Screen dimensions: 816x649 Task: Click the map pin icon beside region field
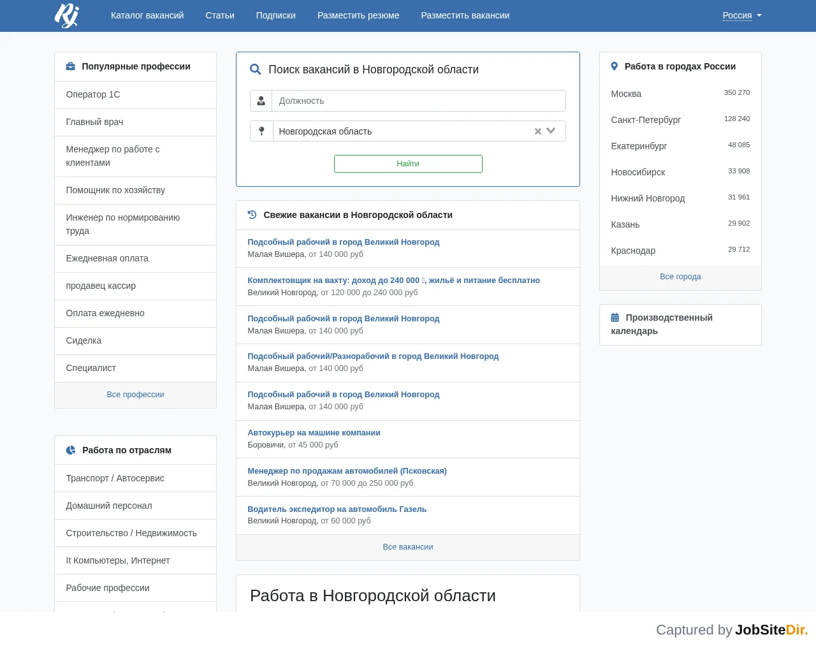[261, 131]
